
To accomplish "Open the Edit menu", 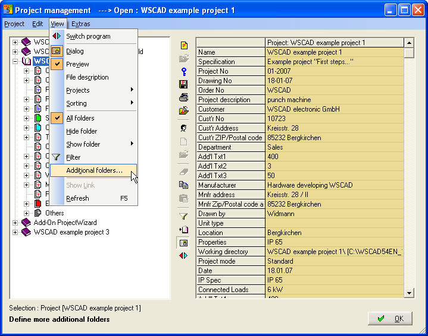I will 38,24.
